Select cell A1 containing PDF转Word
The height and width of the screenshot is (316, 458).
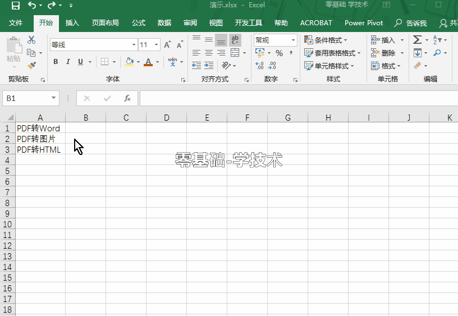[x=40, y=128]
